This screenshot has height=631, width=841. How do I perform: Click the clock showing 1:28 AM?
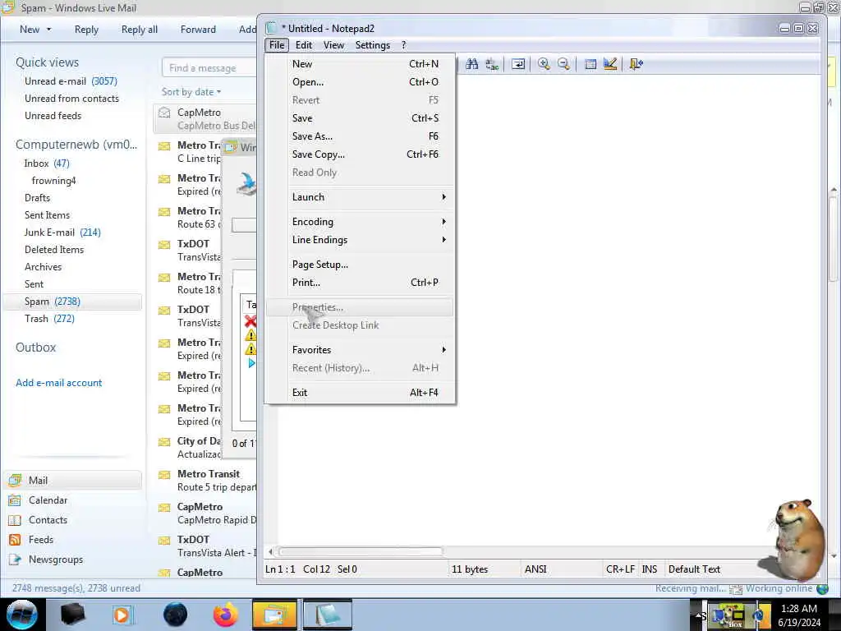point(798,609)
